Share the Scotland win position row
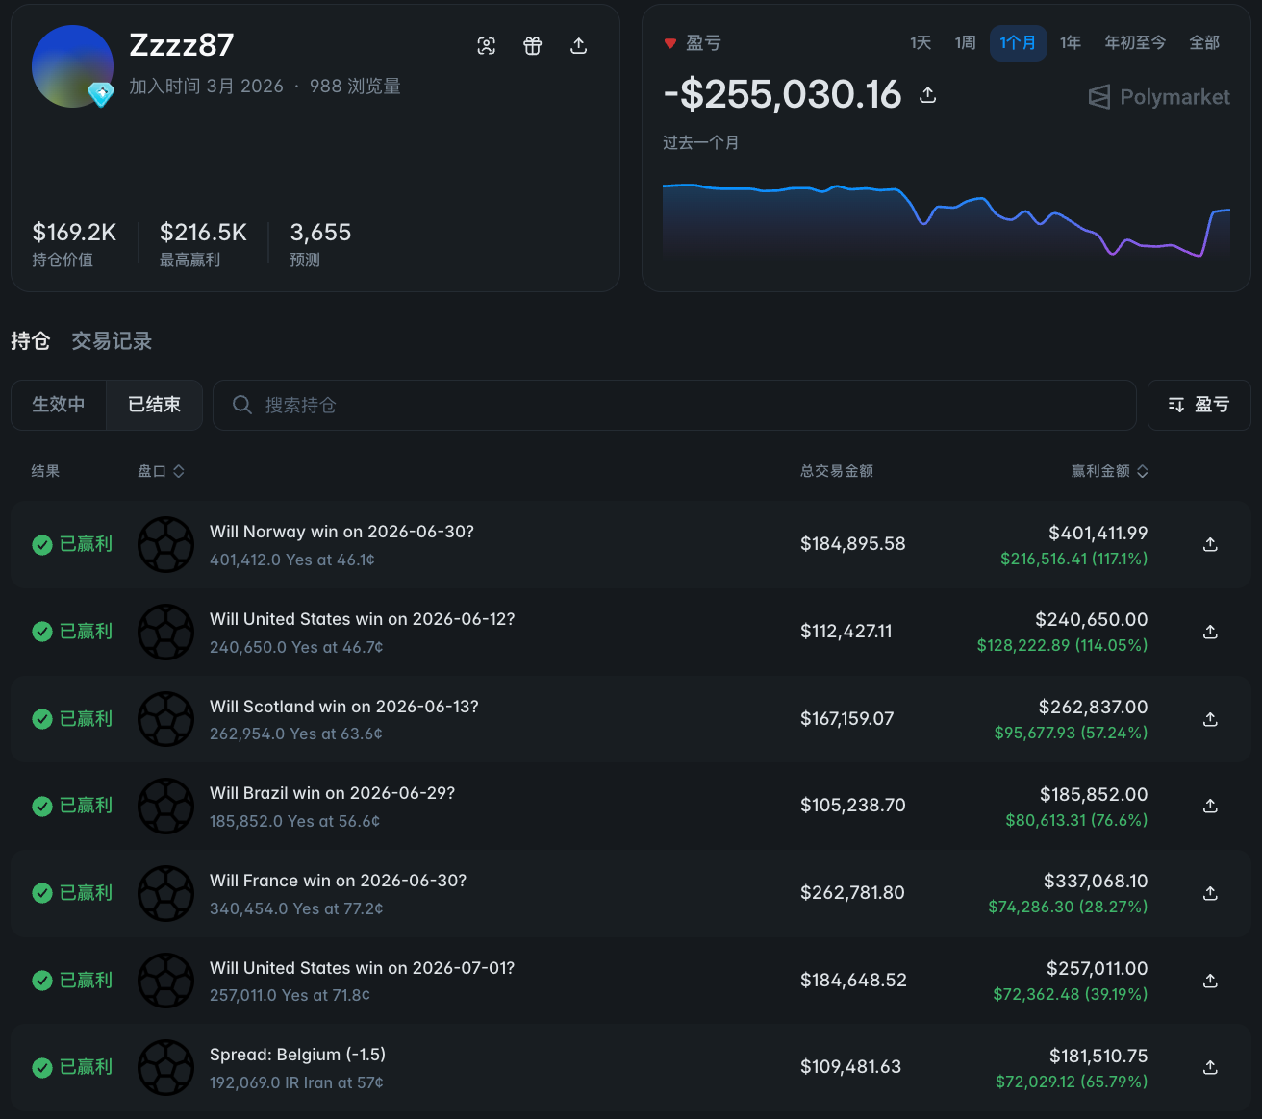1262x1119 pixels. [x=1211, y=719]
